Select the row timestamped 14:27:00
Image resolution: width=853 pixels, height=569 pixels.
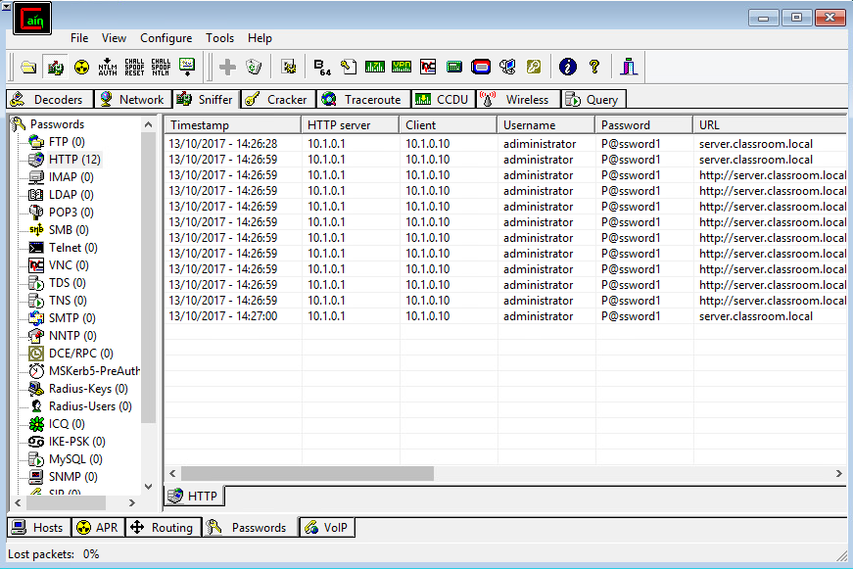[504, 316]
